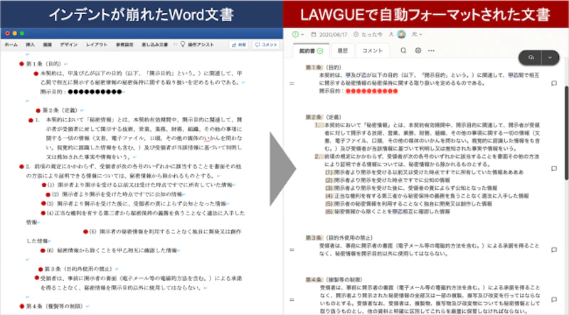Image resolution: width=569 pixels, height=315 pixels.
Task: Click the comment icon beside 第3条
Action: [553, 250]
